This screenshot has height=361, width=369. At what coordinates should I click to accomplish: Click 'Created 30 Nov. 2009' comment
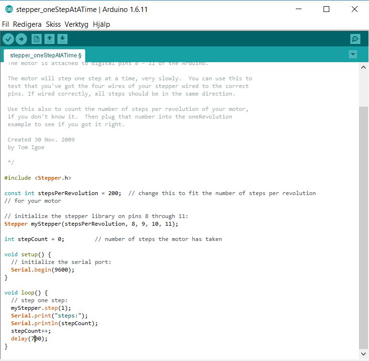pos(41,140)
